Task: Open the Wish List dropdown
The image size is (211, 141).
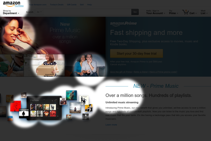Action: point(204,12)
